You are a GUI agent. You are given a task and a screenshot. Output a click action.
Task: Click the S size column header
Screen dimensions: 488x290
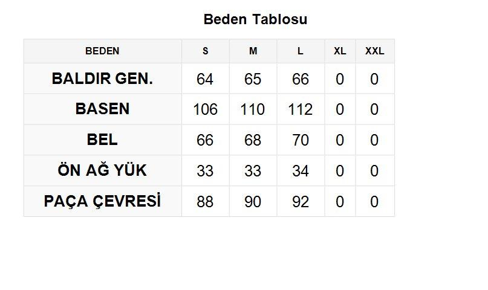coord(205,51)
